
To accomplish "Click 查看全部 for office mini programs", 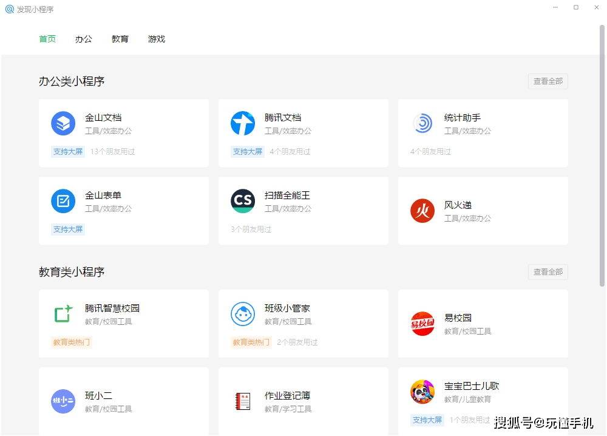I will [x=547, y=81].
